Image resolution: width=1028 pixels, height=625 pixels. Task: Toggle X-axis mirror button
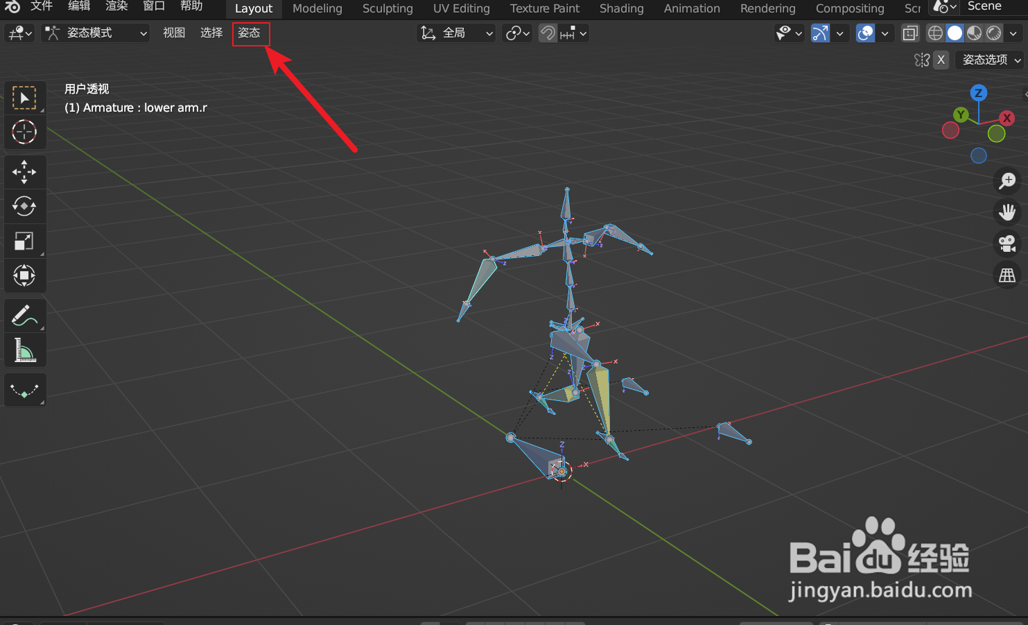click(941, 60)
